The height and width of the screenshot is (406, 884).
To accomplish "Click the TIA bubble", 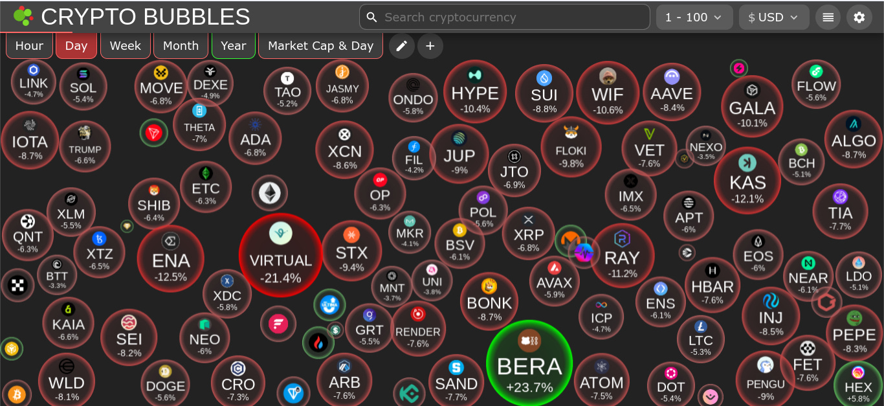I will tap(840, 211).
